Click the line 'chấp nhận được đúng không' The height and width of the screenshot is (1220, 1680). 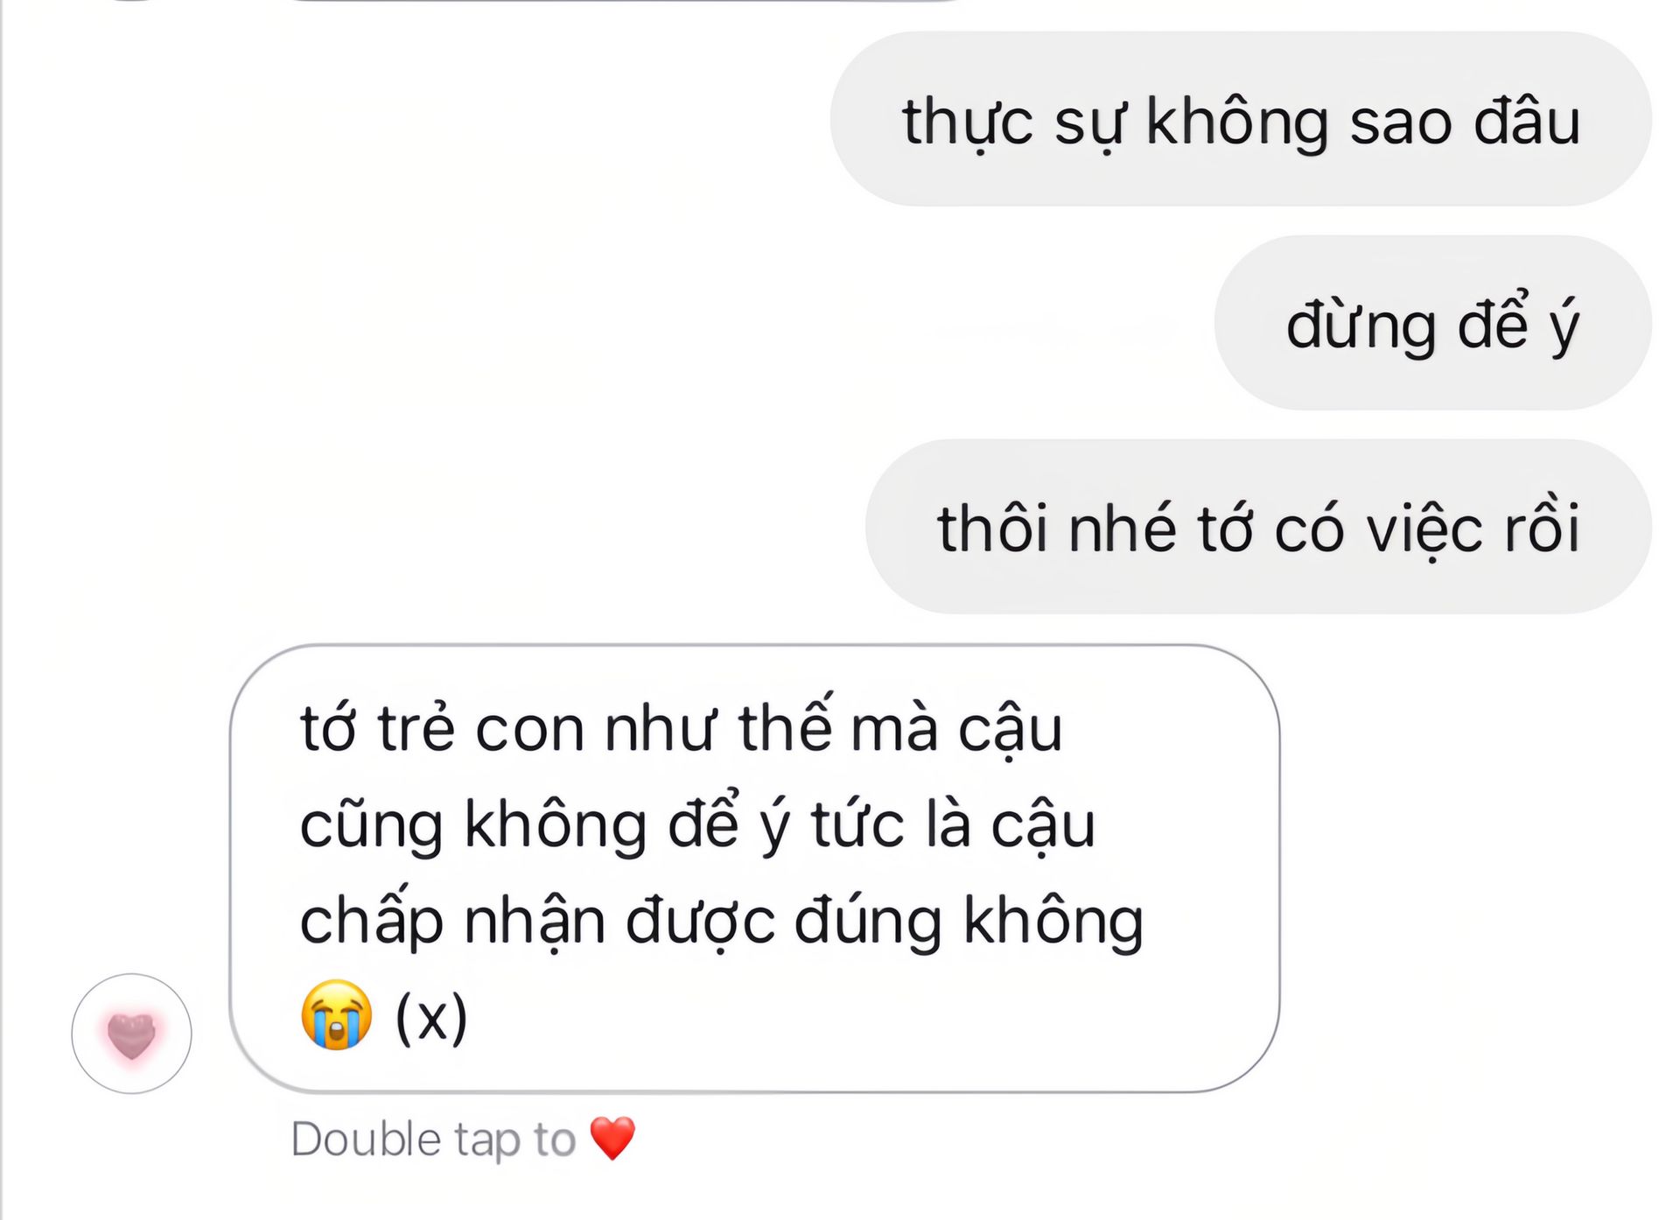[x=722, y=921]
